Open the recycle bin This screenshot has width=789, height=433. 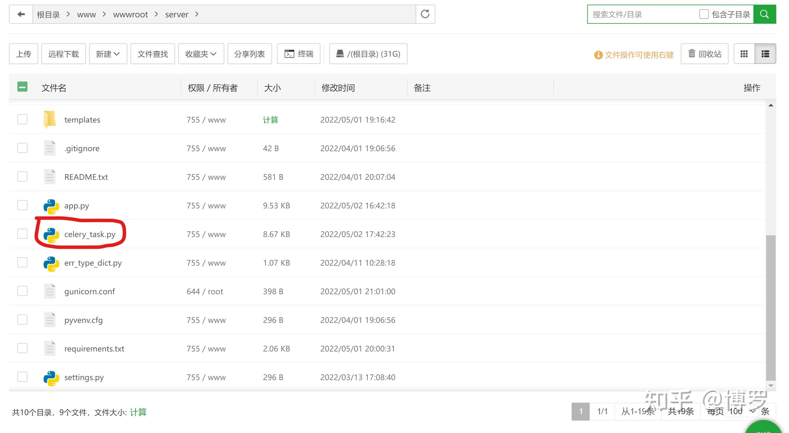point(704,53)
